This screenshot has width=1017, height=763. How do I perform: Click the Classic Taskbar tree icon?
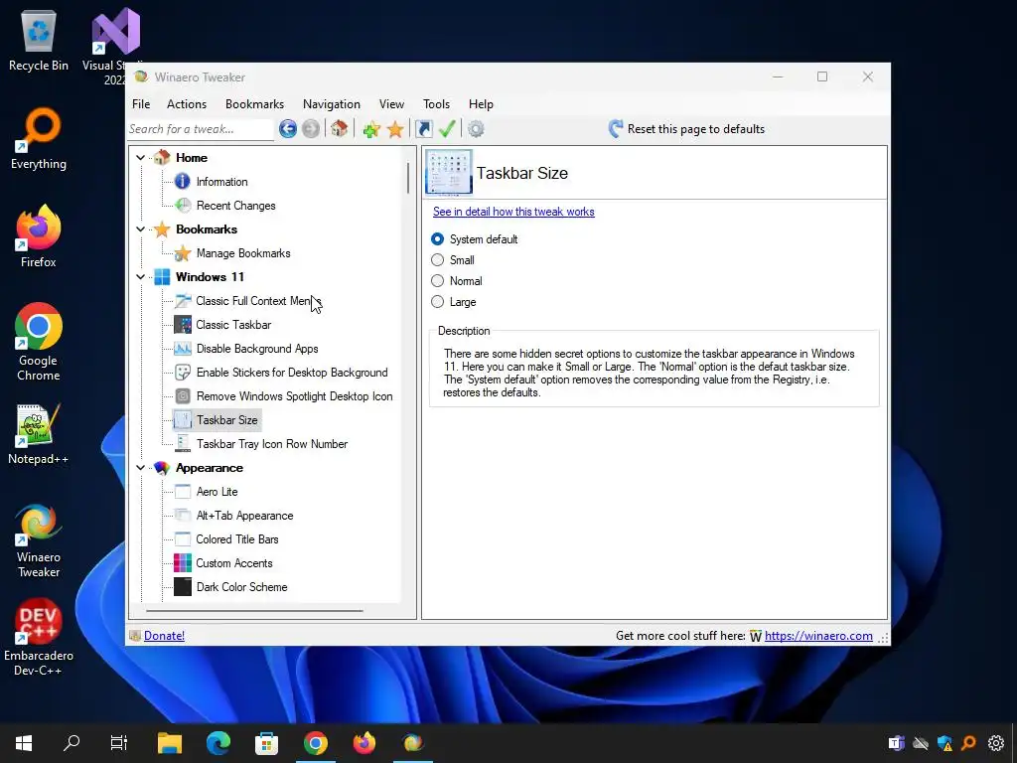[183, 325]
